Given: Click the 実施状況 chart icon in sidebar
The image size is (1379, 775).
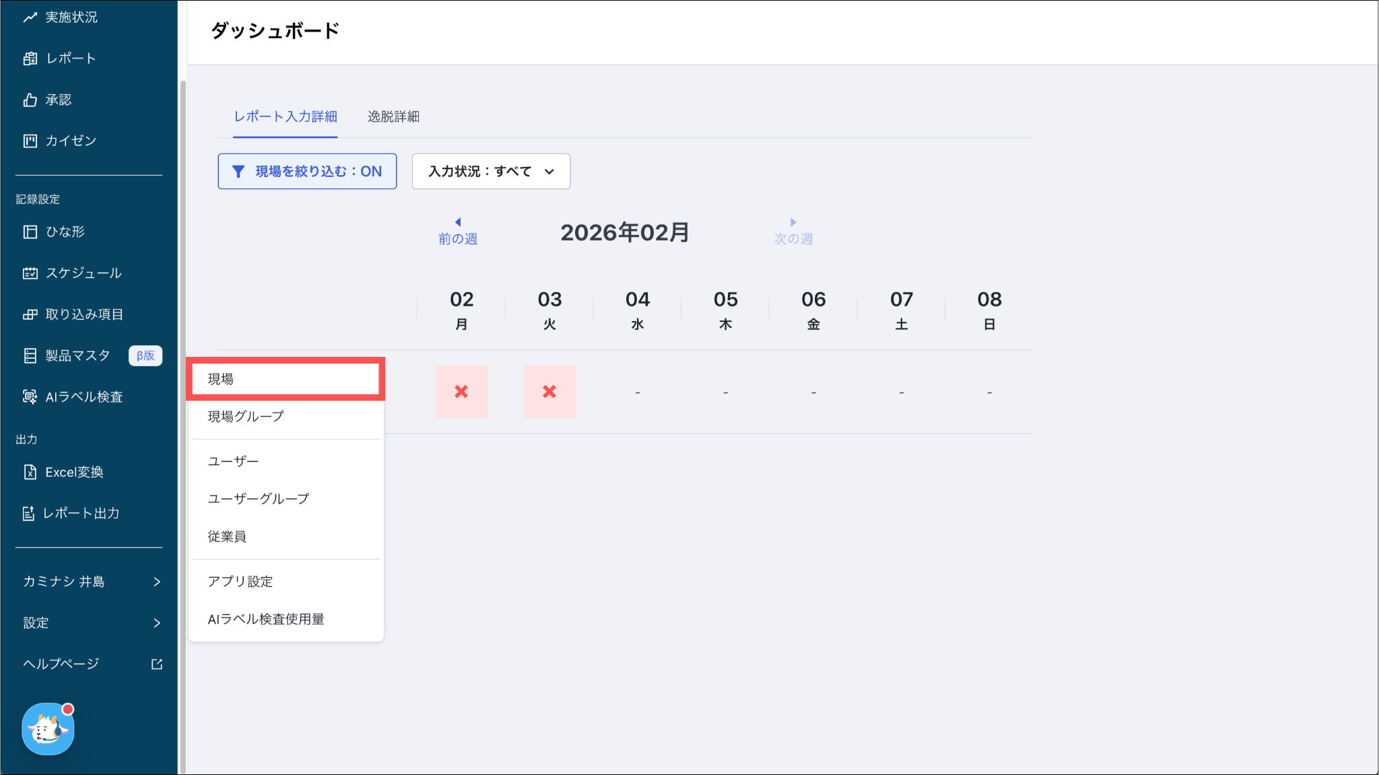Looking at the screenshot, I should point(30,18).
